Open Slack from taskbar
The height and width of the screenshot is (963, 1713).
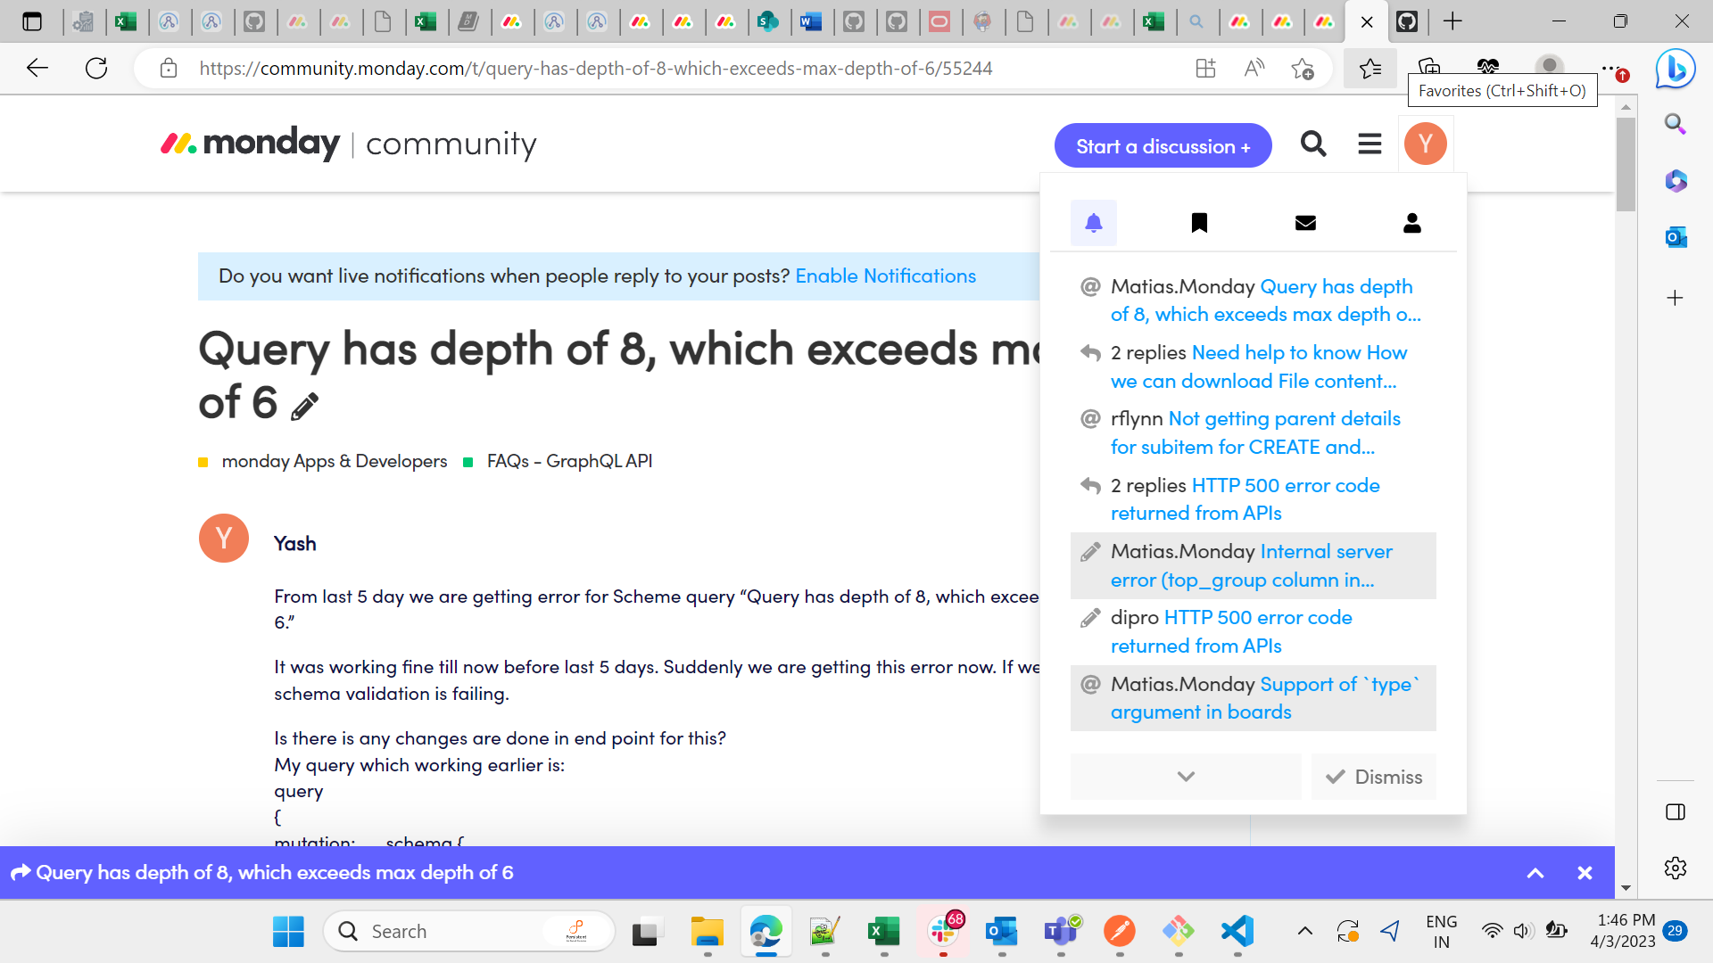point(943,932)
